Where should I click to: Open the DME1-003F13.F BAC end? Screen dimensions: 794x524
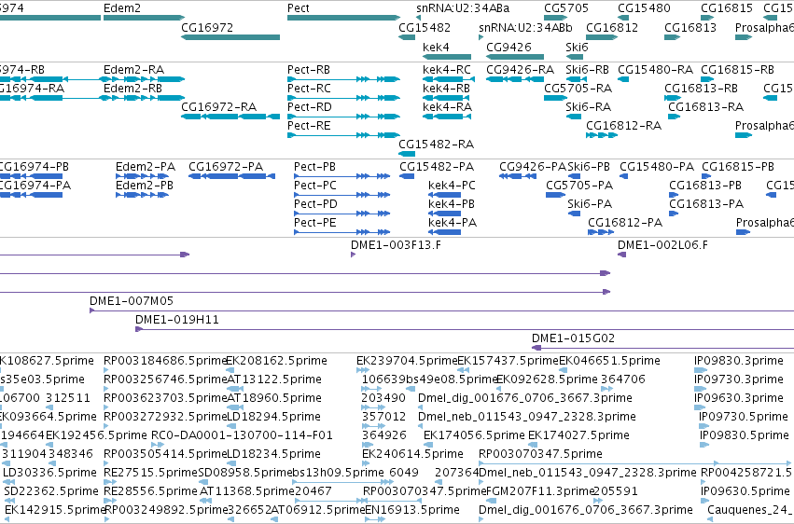click(353, 255)
